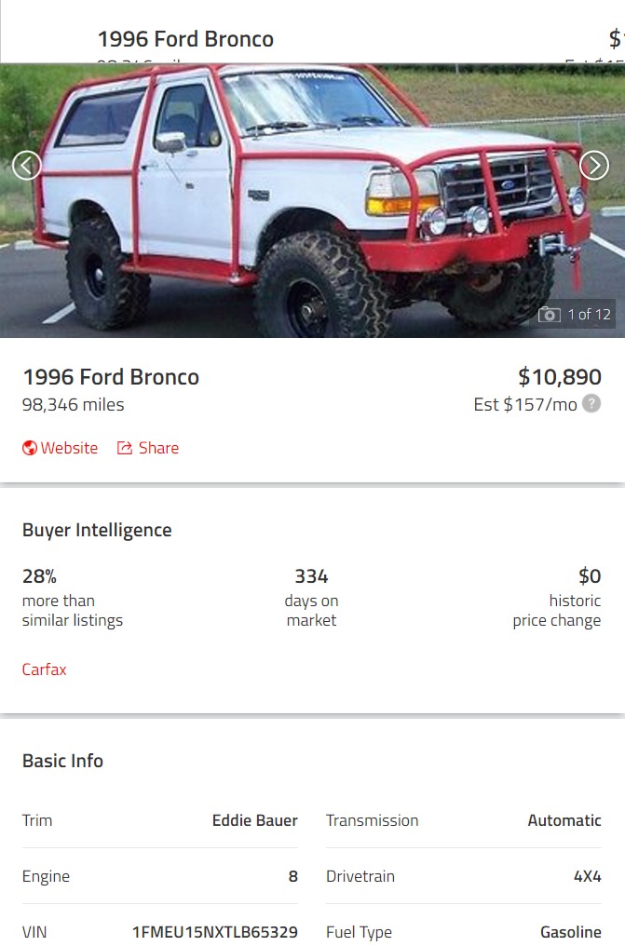Click the camera photo count icon
This screenshot has height=946, width=625.
click(550, 315)
